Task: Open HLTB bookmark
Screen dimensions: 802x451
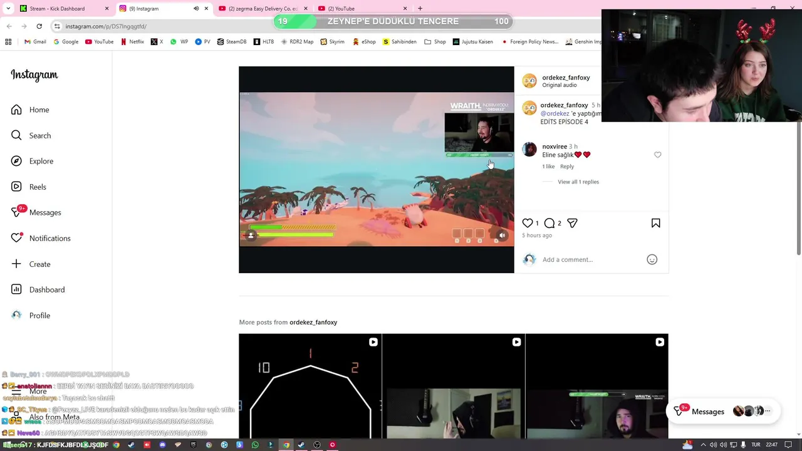Action: coord(263,42)
